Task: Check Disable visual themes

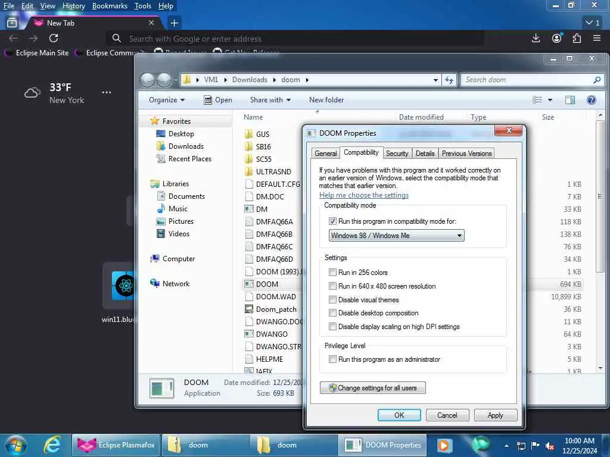Action: click(x=332, y=300)
